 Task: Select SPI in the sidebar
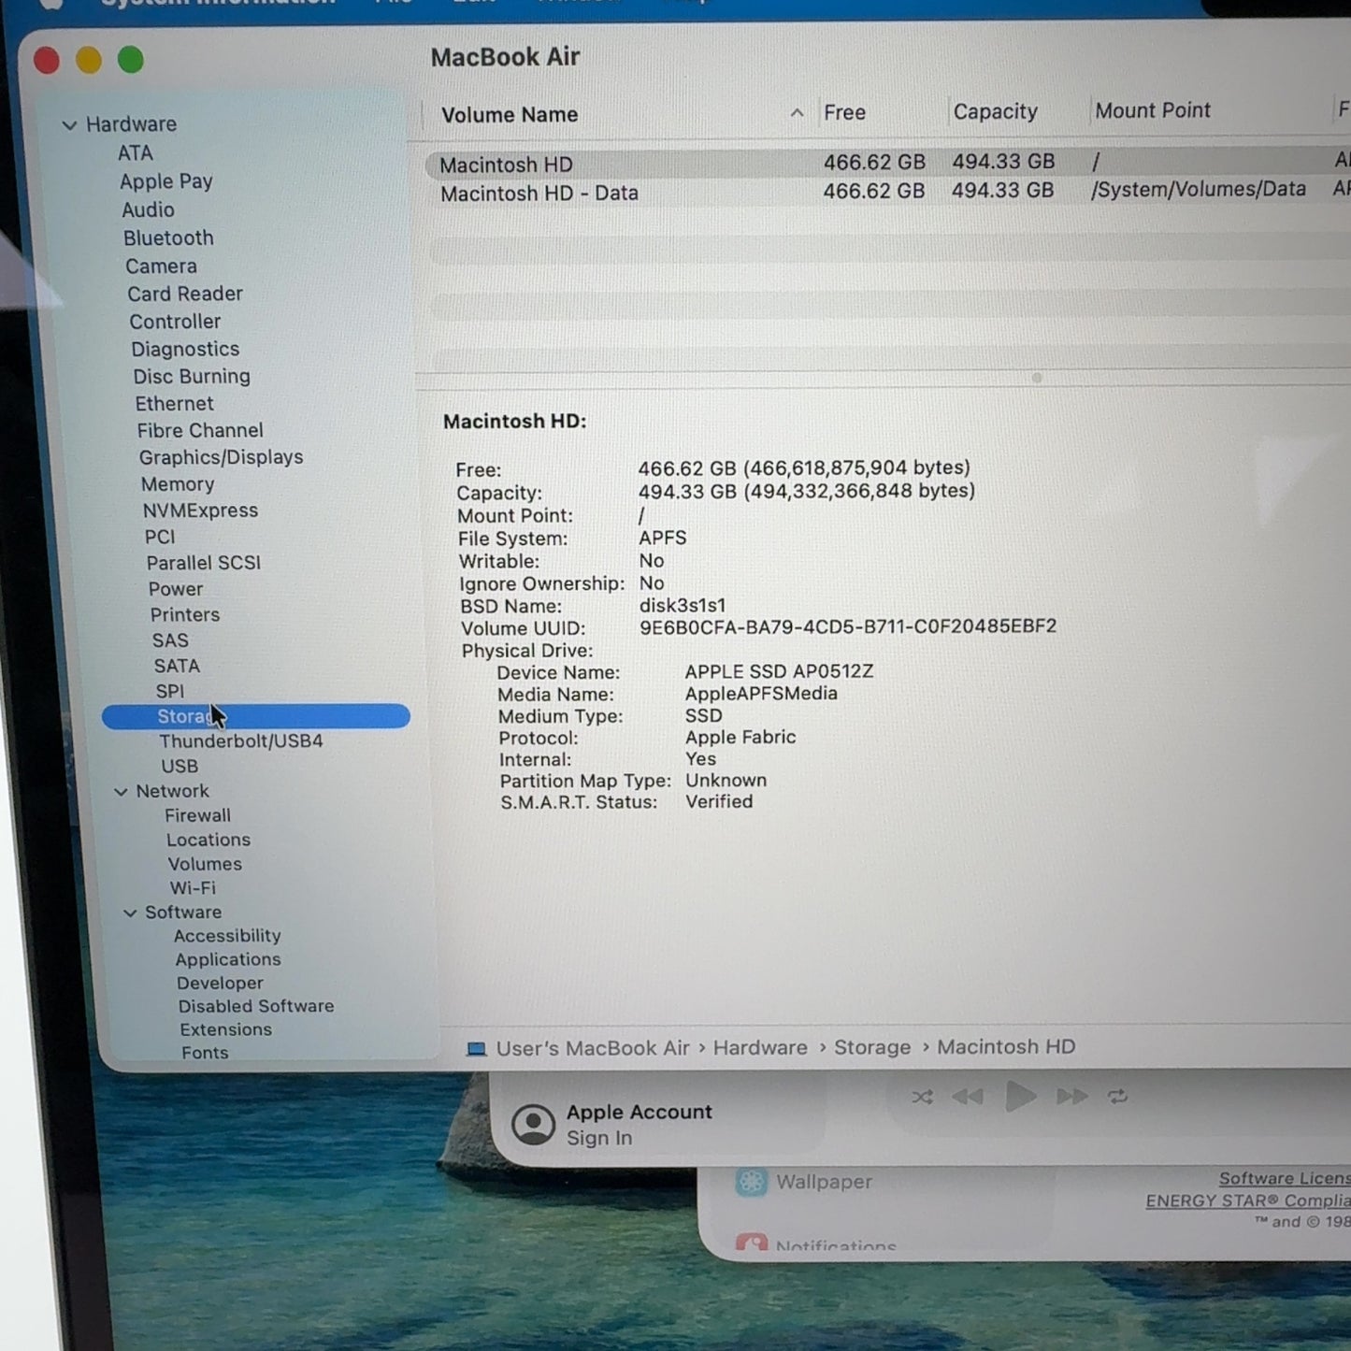(x=169, y=691)
